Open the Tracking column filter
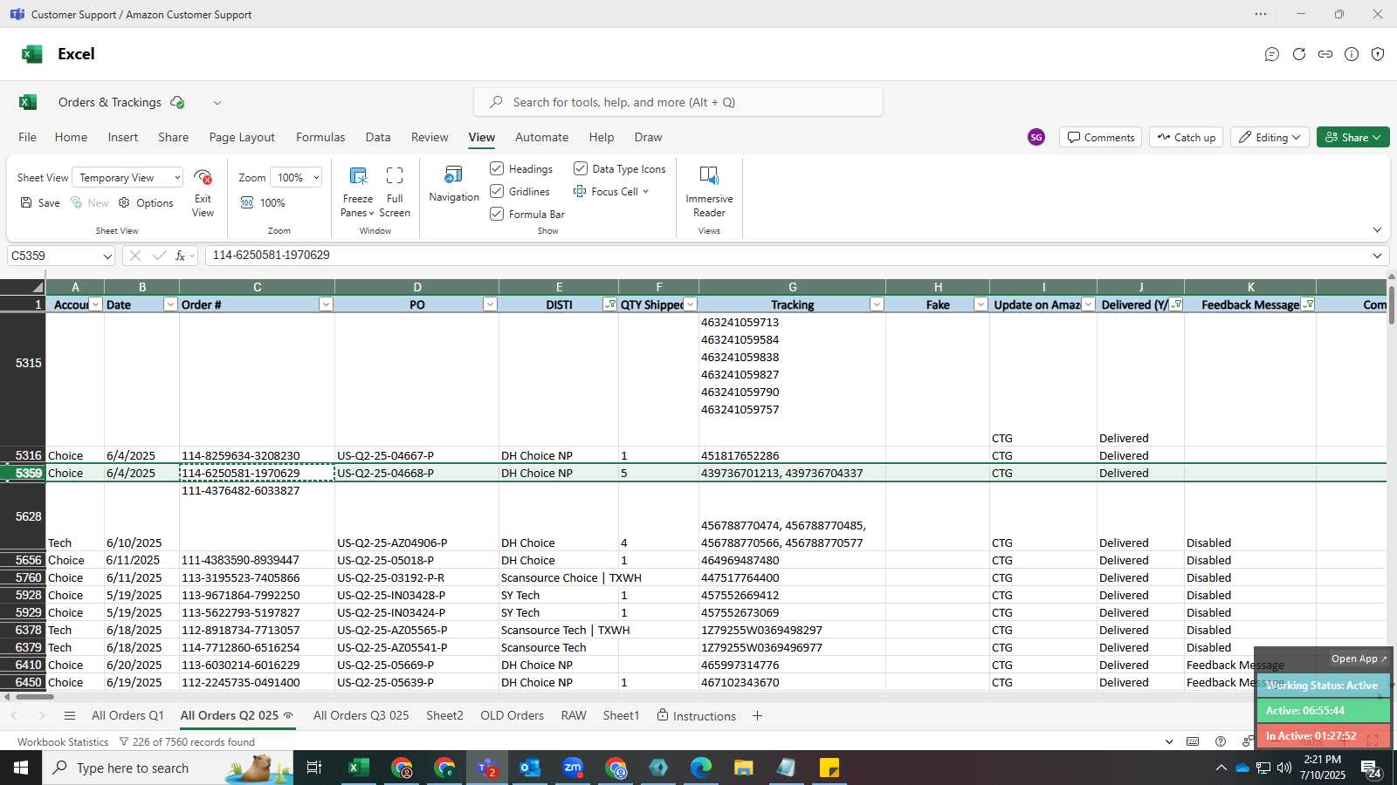 pyautogui.click(x=877, y=304)
